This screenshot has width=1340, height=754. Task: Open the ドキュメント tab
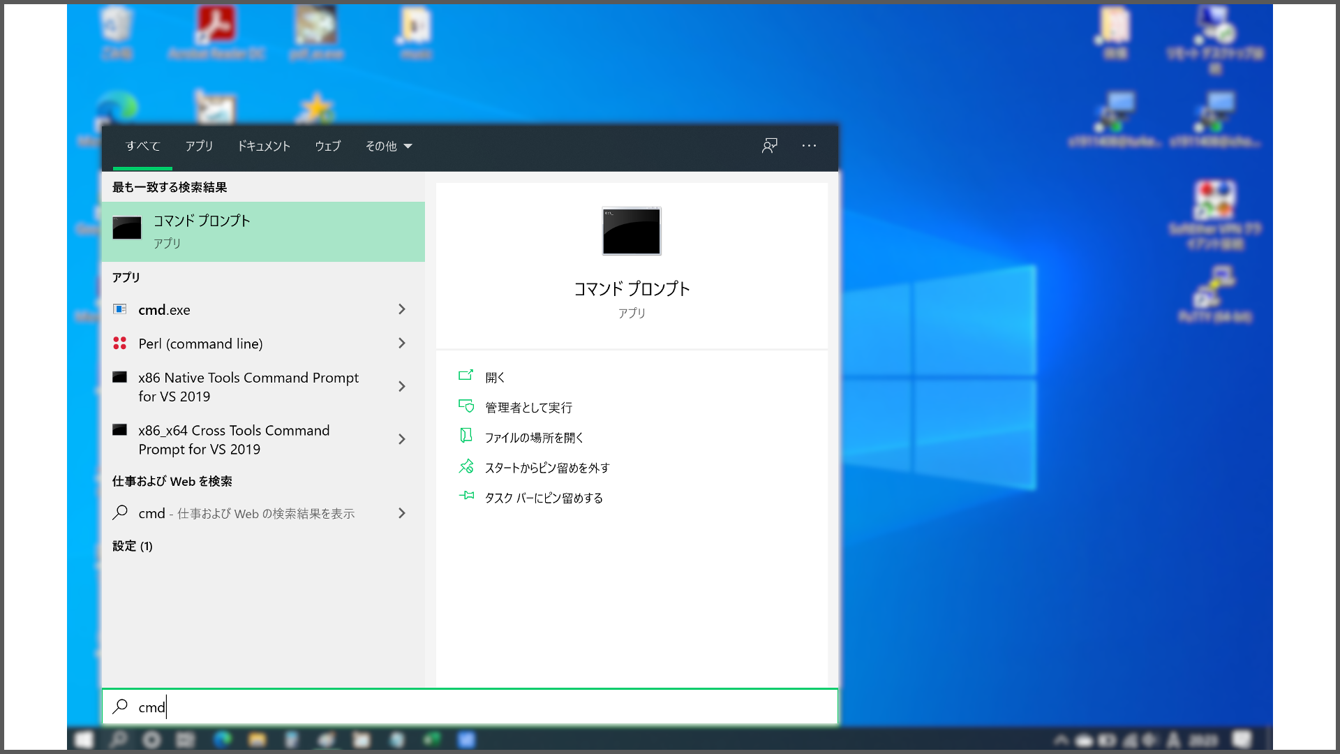coord(264,146)
